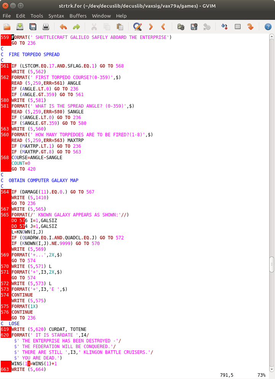Click the Make build icon
Screen dimensions: 275x379
(x=207, y=27)
